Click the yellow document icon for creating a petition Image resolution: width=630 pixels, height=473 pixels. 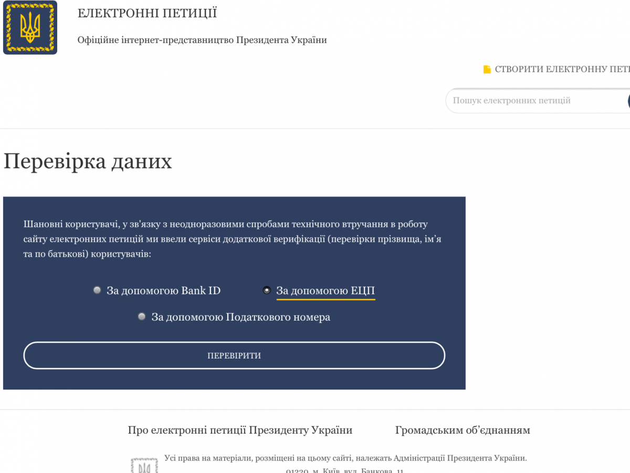click(487, 69)
